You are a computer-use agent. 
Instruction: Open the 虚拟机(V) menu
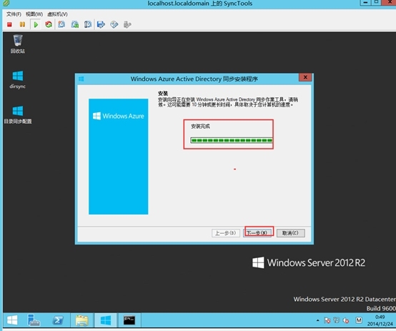[57, 14]
